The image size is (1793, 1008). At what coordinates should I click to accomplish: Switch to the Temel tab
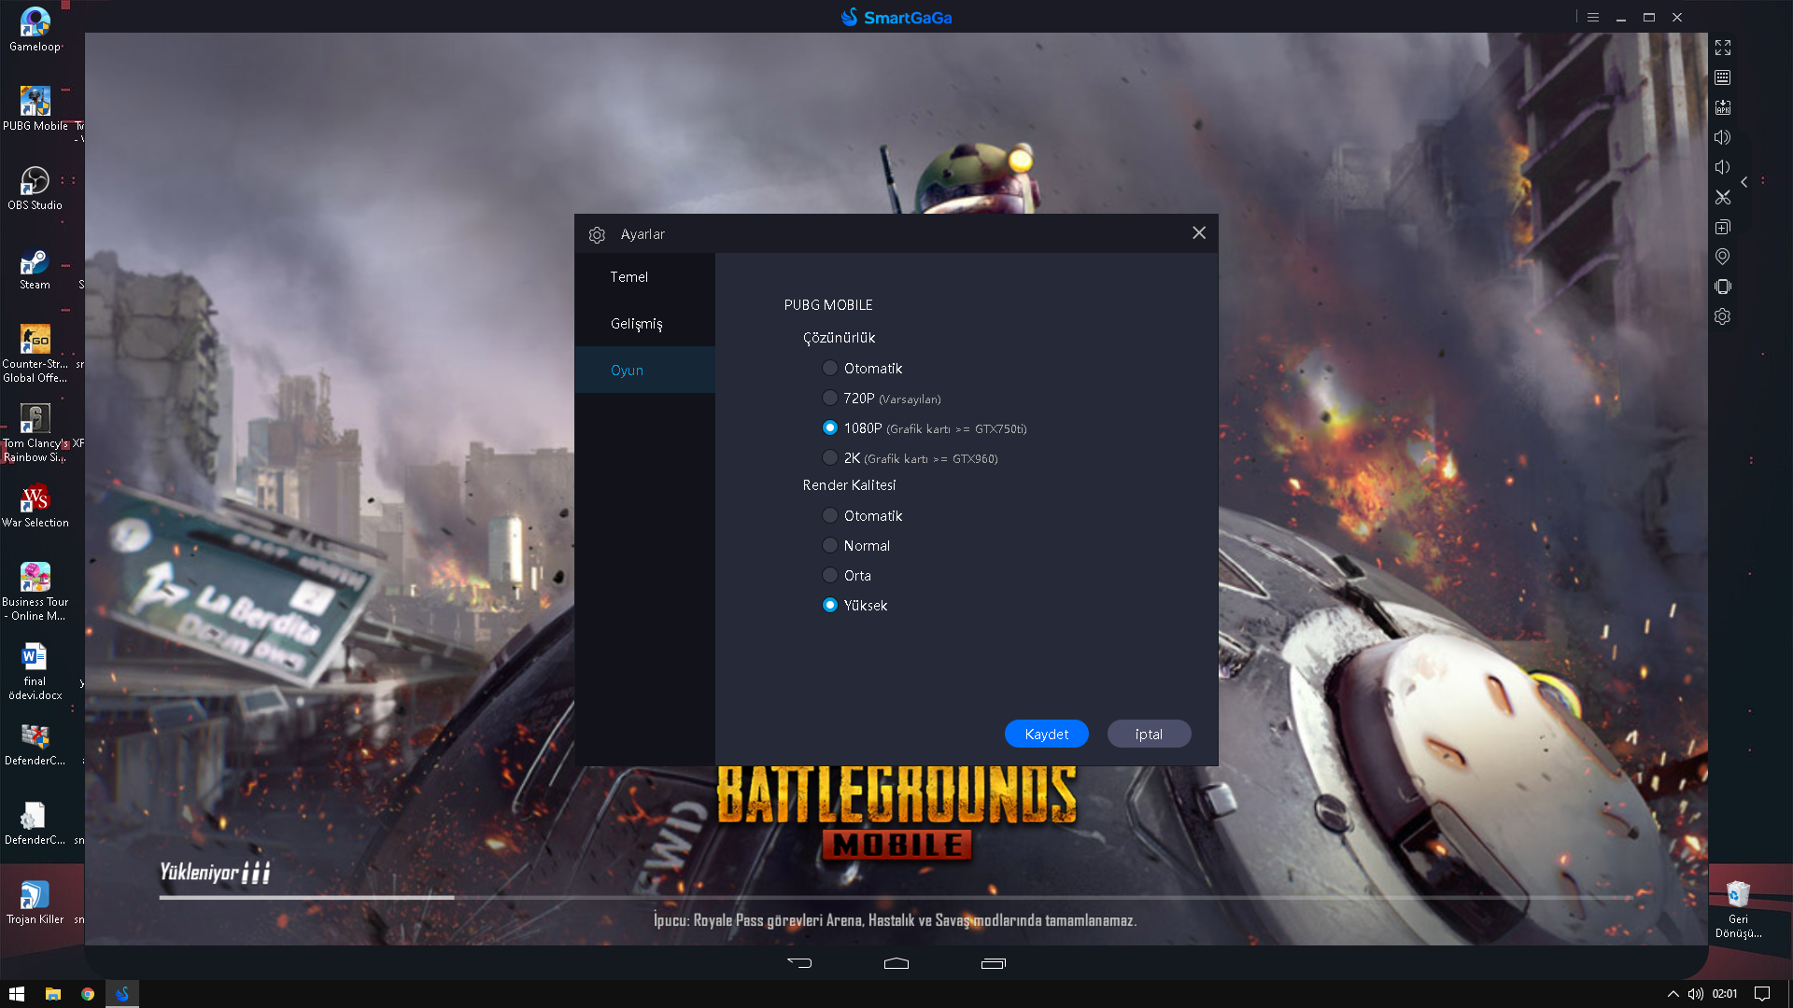pyautogui.click(x=644, y=277)
